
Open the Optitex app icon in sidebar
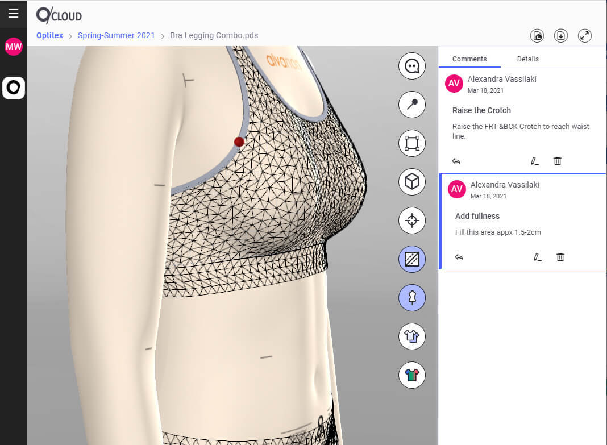14,88
